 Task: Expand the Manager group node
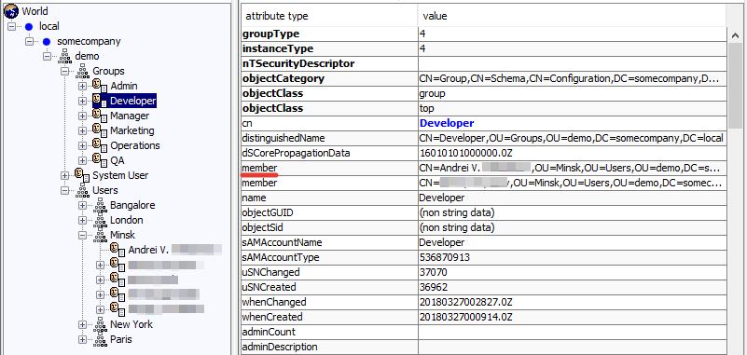82,116
